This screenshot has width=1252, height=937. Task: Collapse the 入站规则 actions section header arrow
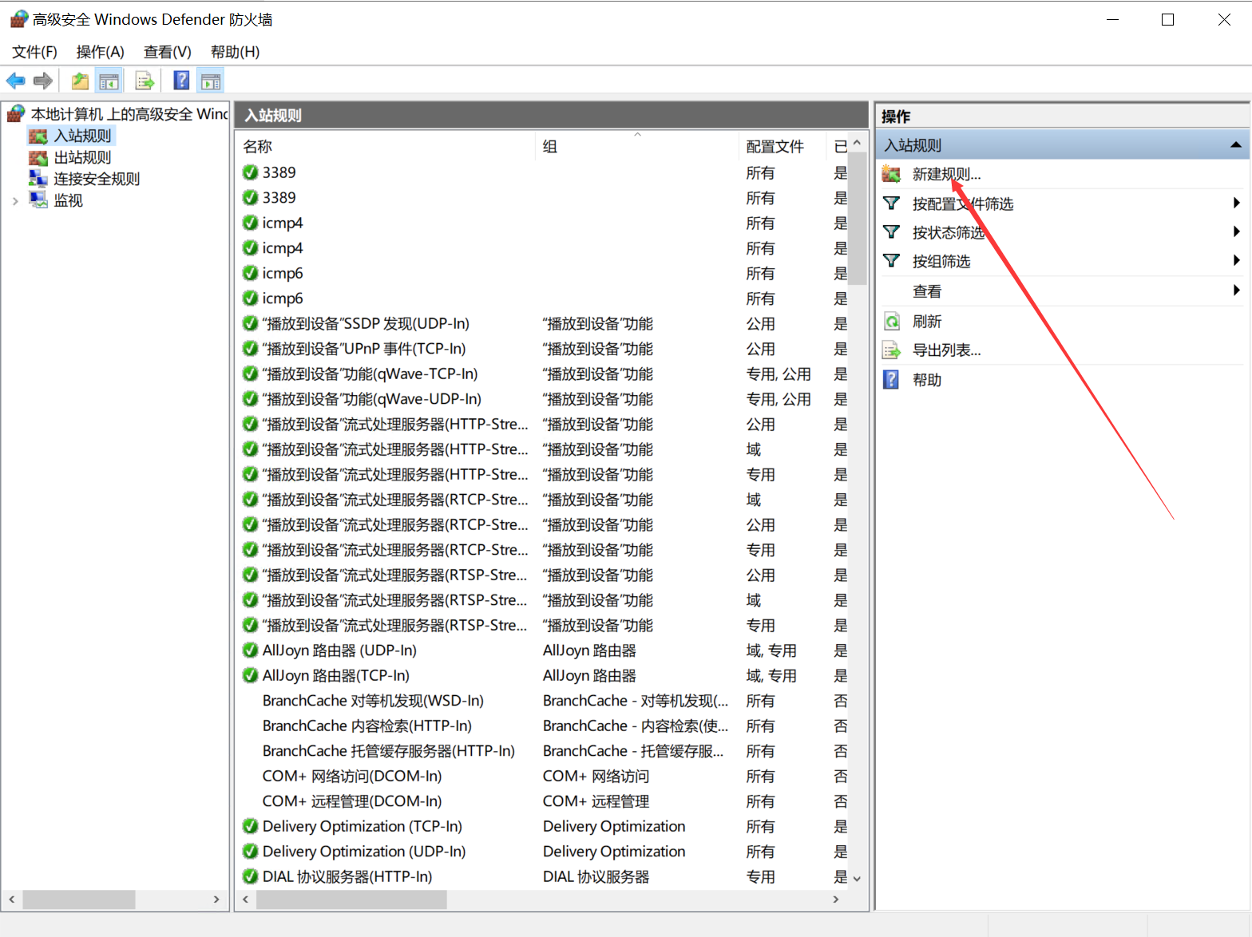click(1235, 145)
